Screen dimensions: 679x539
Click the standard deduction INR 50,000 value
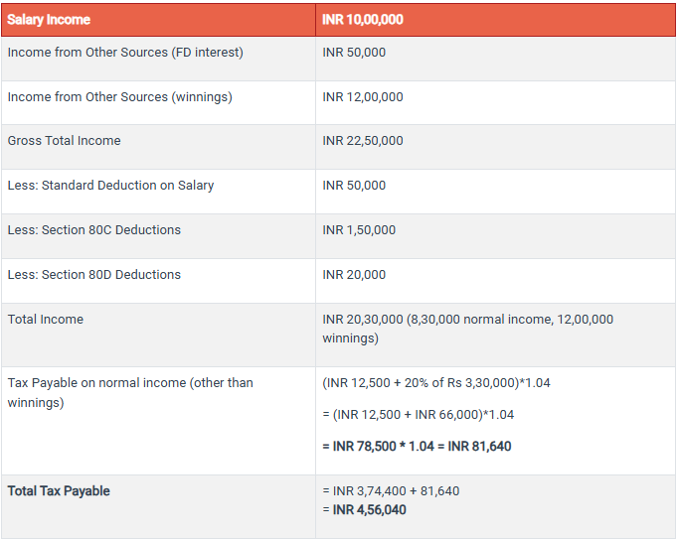[354, 186]
